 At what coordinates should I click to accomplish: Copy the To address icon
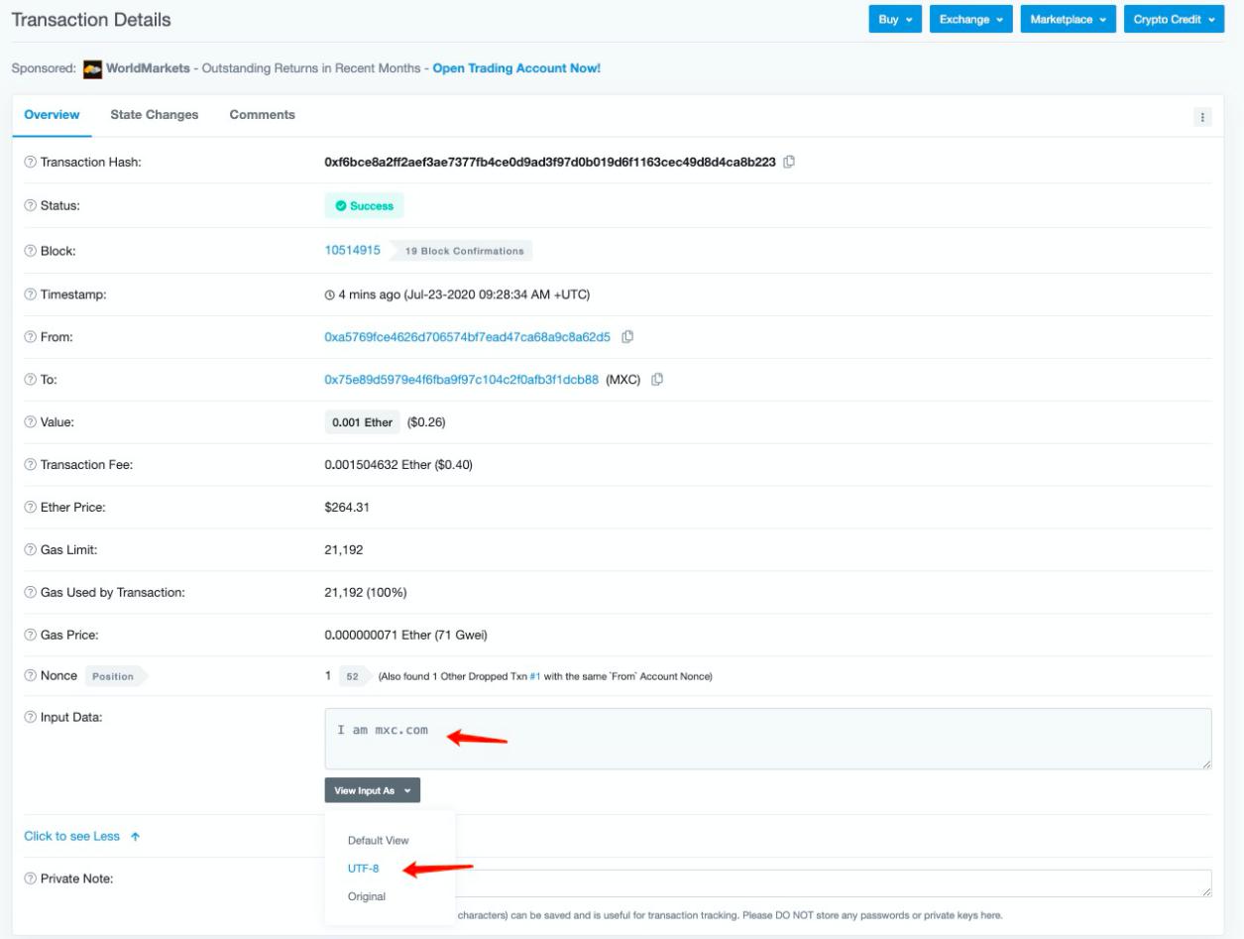click(657, 379)
